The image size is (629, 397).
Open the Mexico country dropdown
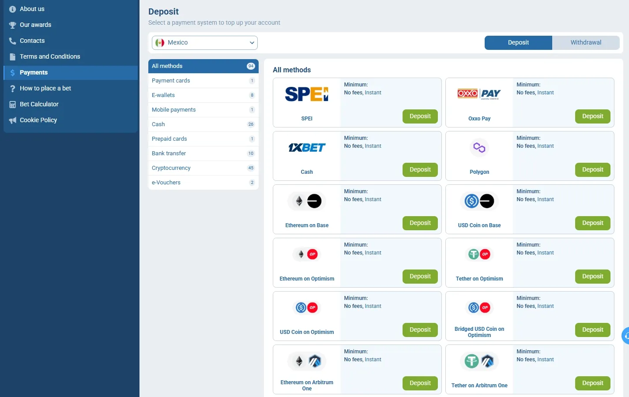[205, 43]
